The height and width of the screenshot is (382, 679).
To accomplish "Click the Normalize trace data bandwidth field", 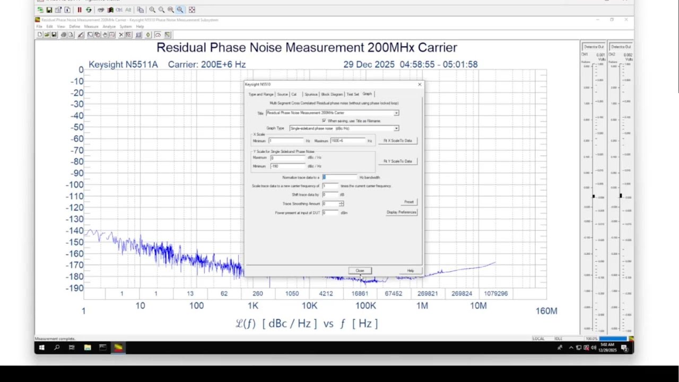I will pyautogui.click(x=339, y=177).
